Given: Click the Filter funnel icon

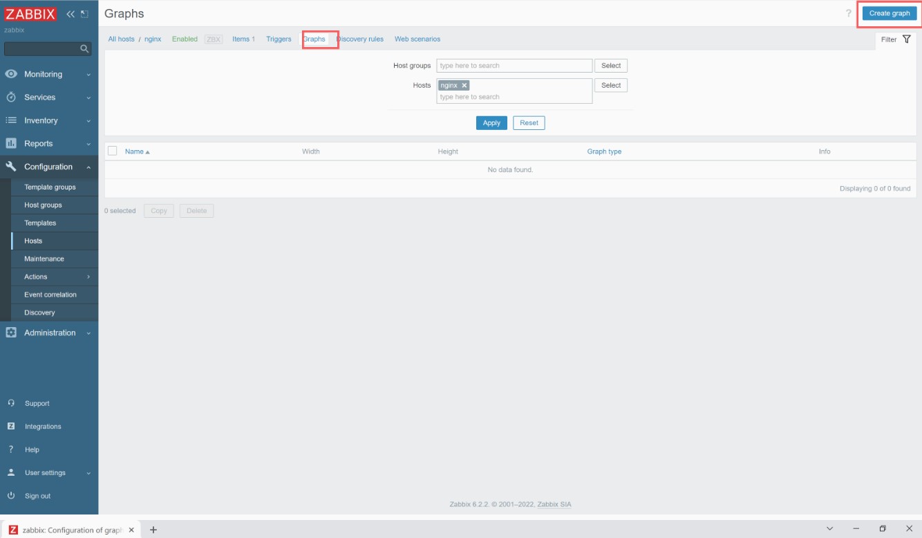Looking at the screenshot, I should [x=907, y=39].
